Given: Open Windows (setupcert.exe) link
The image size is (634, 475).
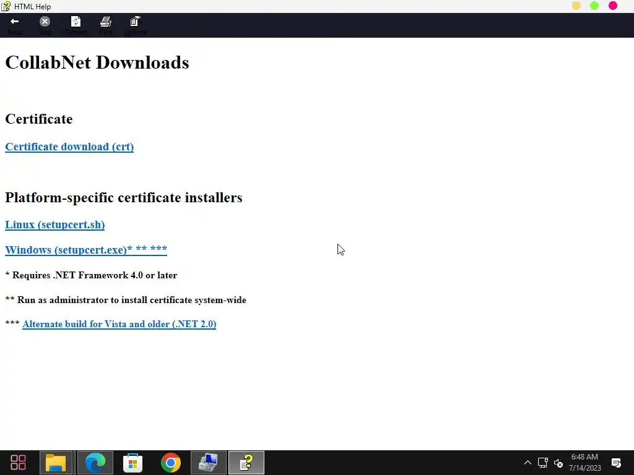Looking at the screenshot, I should pyautogui.click(x=85, y=250).
